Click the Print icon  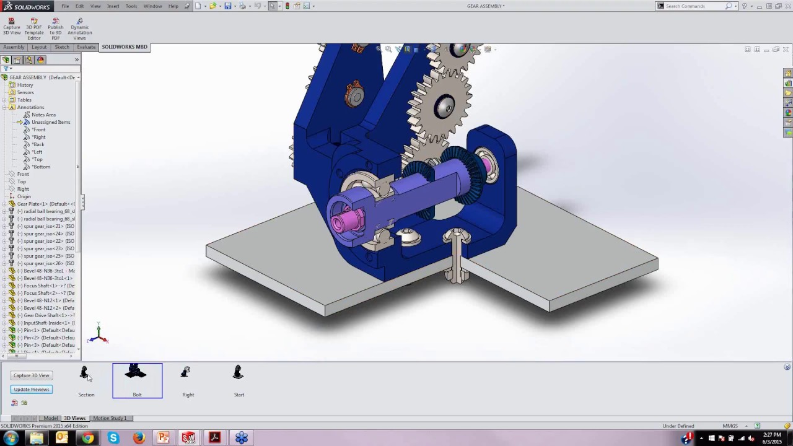click(243, 6)
